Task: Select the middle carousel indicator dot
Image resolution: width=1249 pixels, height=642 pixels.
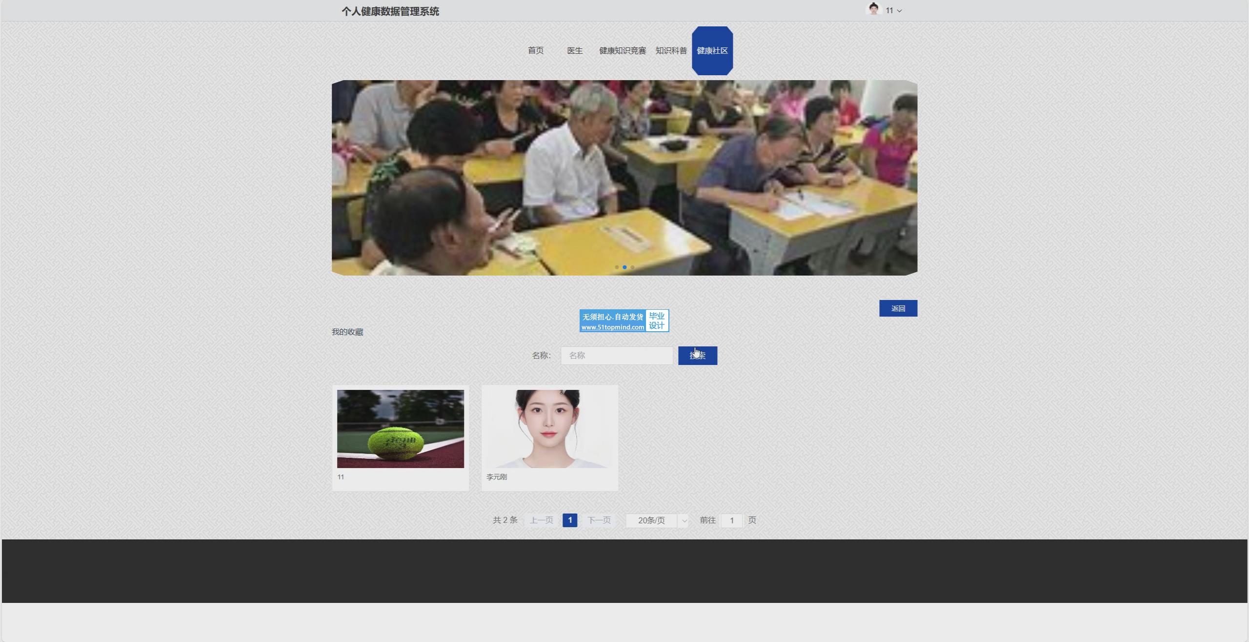Action: [624, 267]
